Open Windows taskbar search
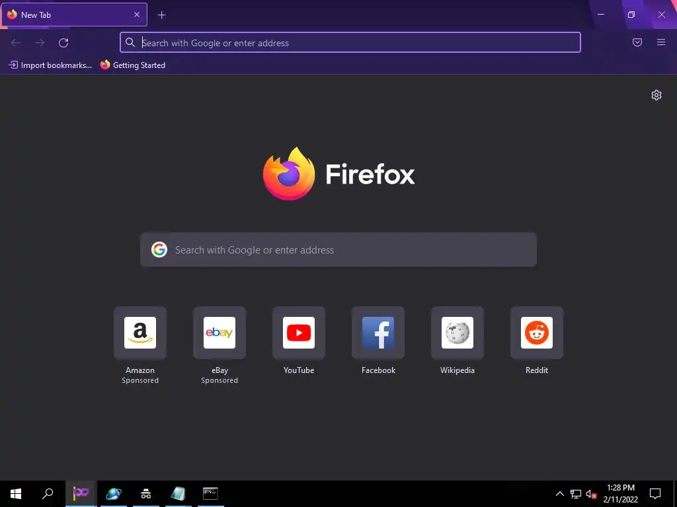This screenshot has height=507, width=677. (x=48, y=494)
